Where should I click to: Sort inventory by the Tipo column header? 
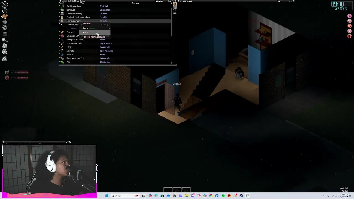tap(82, 3)
